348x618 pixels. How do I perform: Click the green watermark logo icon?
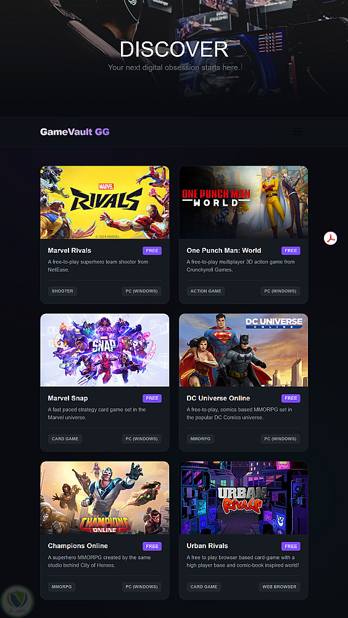(x=17, y=601)
